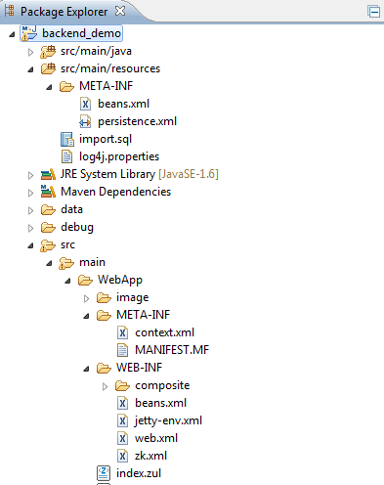Click the image folder icon
This screenshot has width=384, height=485.
click(x=104, y=298)
